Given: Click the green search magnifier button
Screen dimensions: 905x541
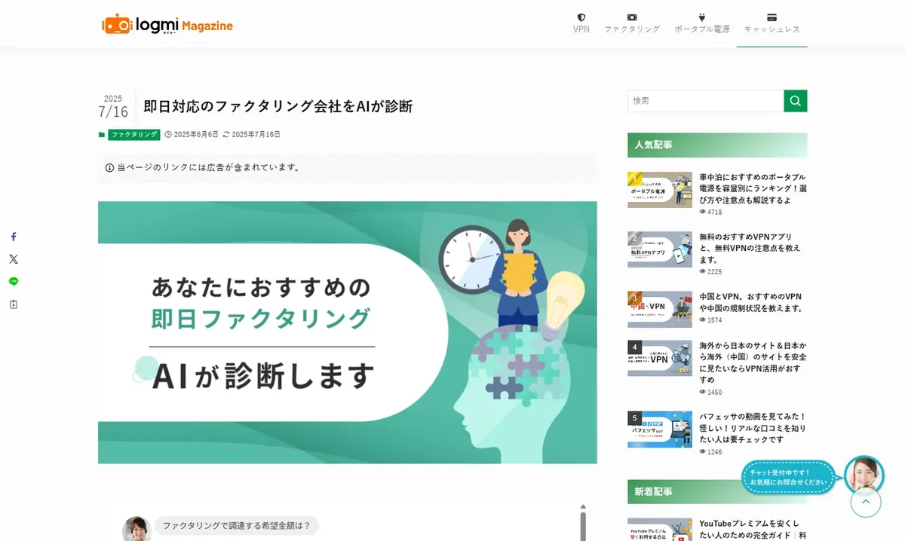Looking at the screenshot, I should click(795, 101).
